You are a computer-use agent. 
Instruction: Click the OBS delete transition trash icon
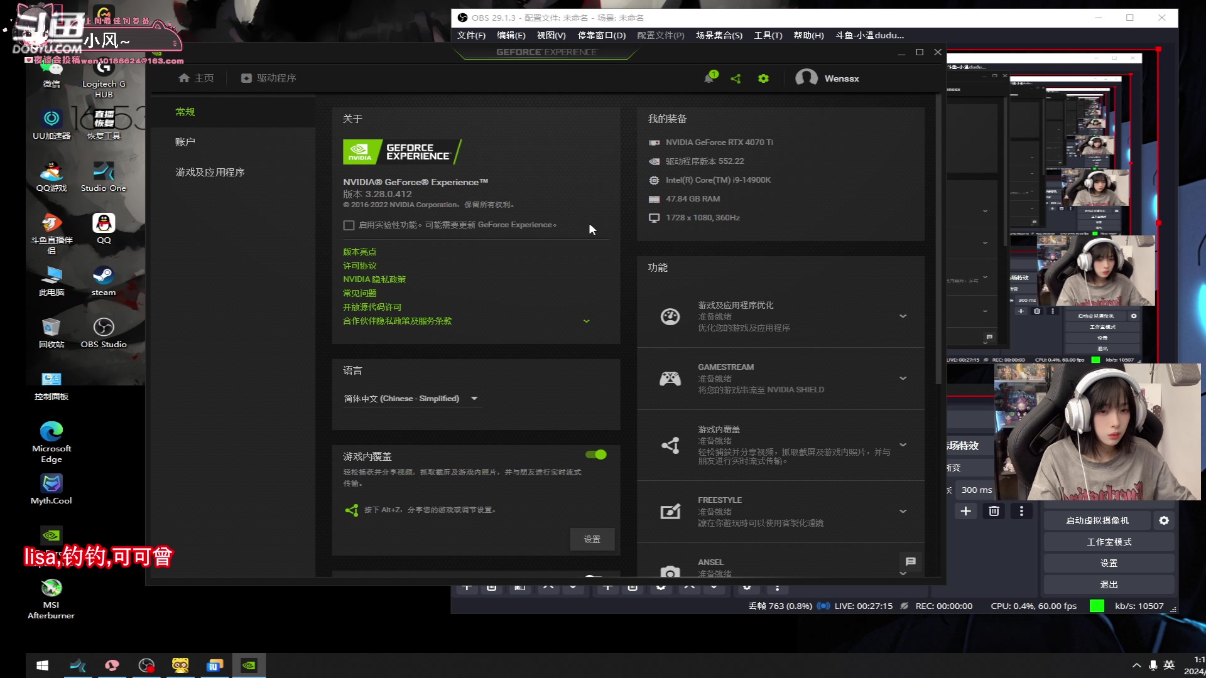click(994, 511)
